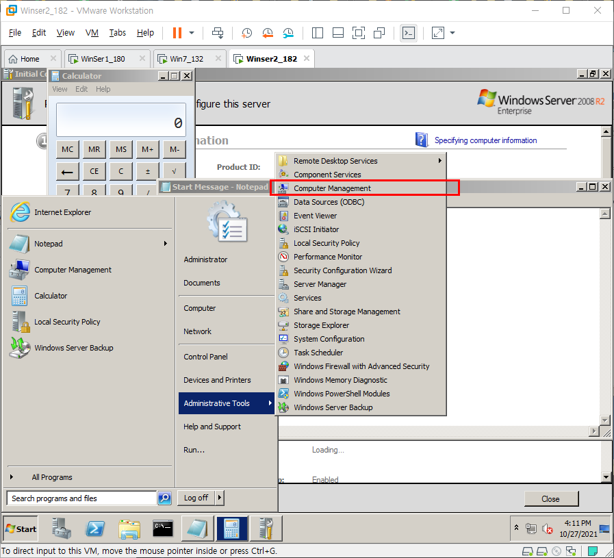Click Windows Firewall with Advanced Security icon
Viewport: 614px width, 558px height.
[x=283, y=366]
